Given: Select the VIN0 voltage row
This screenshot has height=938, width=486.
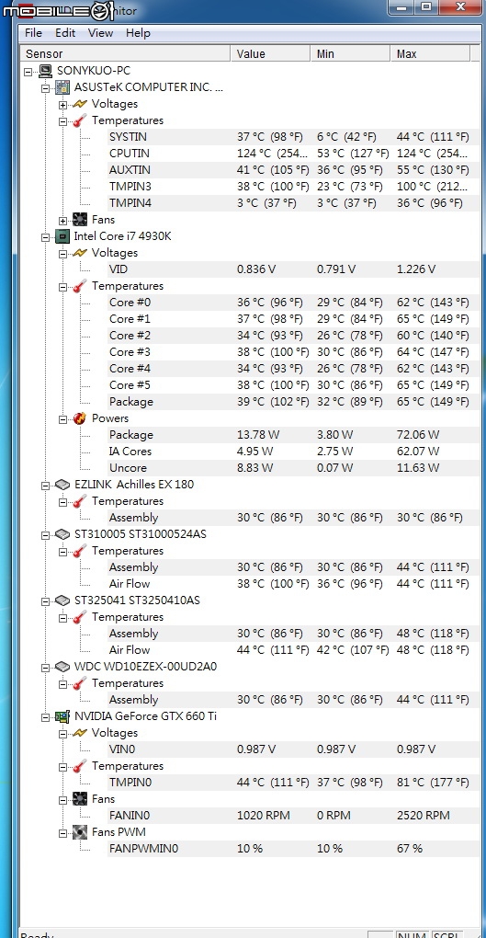Looking at the screenshot, I should (x=293, y=749).
